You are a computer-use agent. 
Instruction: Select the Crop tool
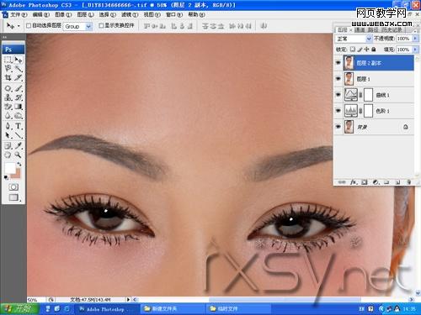pos(8,77)
